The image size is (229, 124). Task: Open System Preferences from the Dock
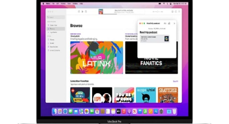tap(161, 111)
